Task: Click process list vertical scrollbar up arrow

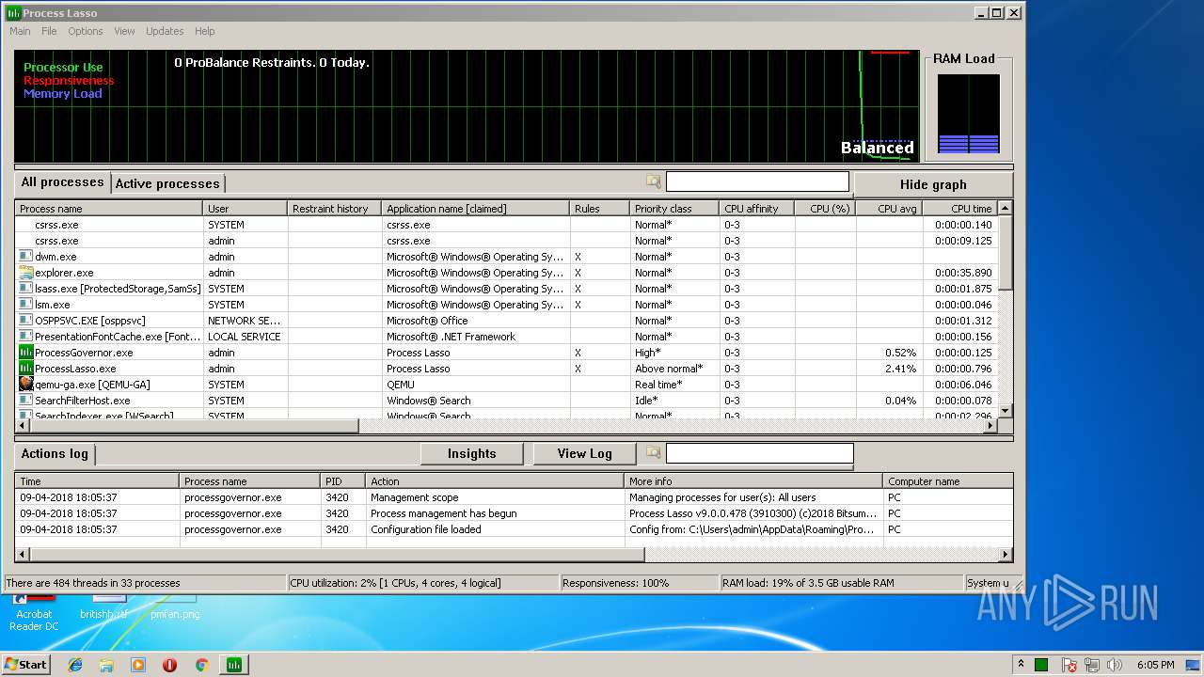Action: pos(1005,208)
